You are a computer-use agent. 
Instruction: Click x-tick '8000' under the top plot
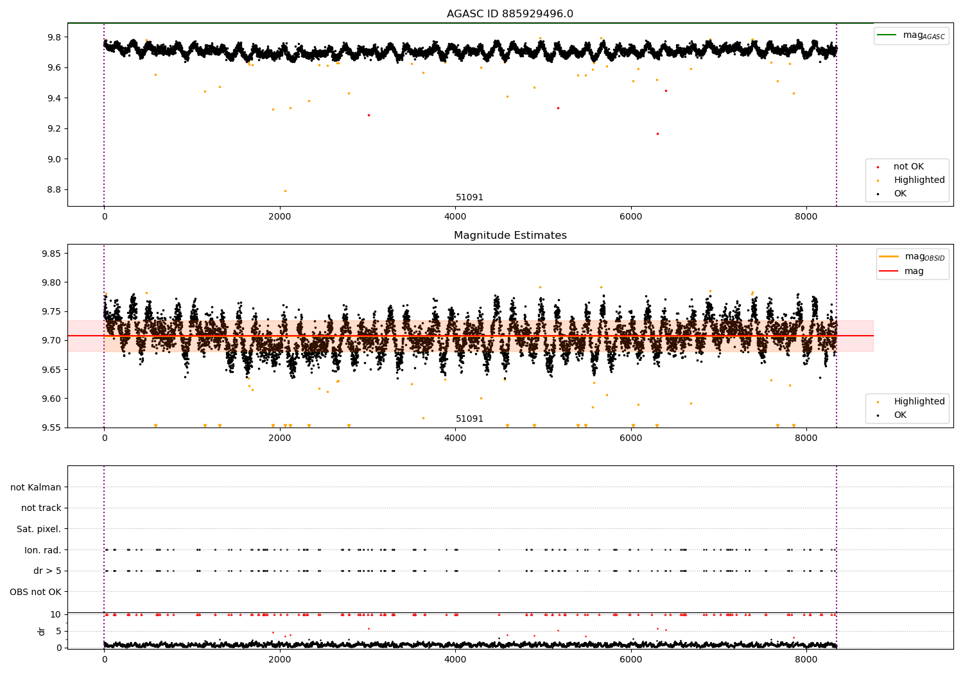pyautogui.click(x=806, y=217)
